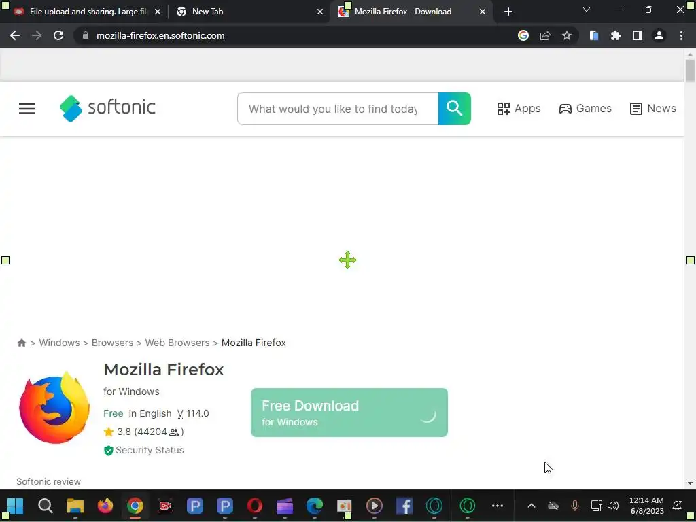Reload the page with the refresh icon
This screenshot has height=522, width=696.
click(x=58, y=35)
